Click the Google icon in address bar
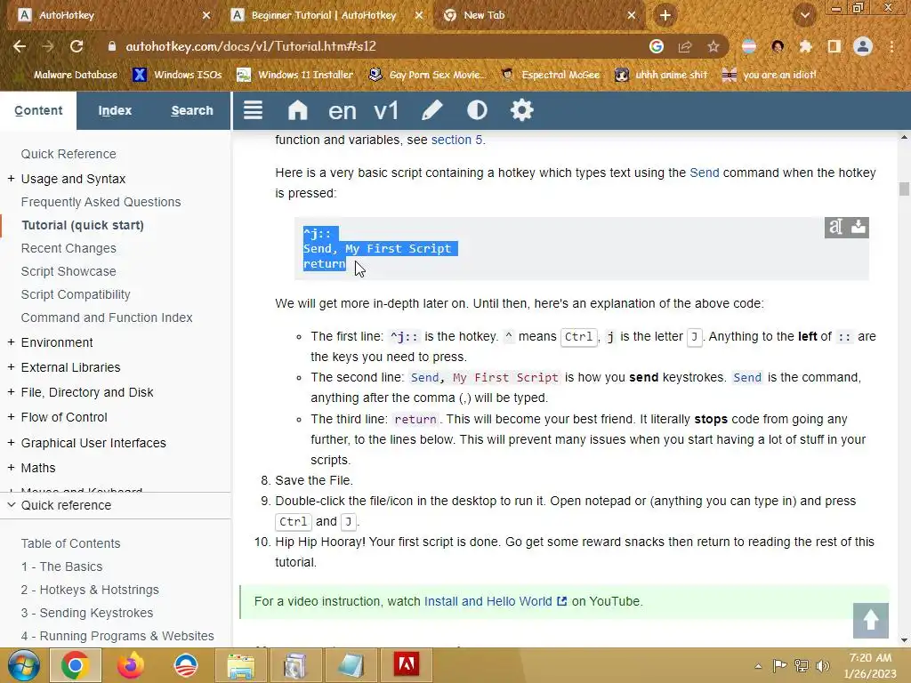The image size is (911, 683). [x=657, y=46]
